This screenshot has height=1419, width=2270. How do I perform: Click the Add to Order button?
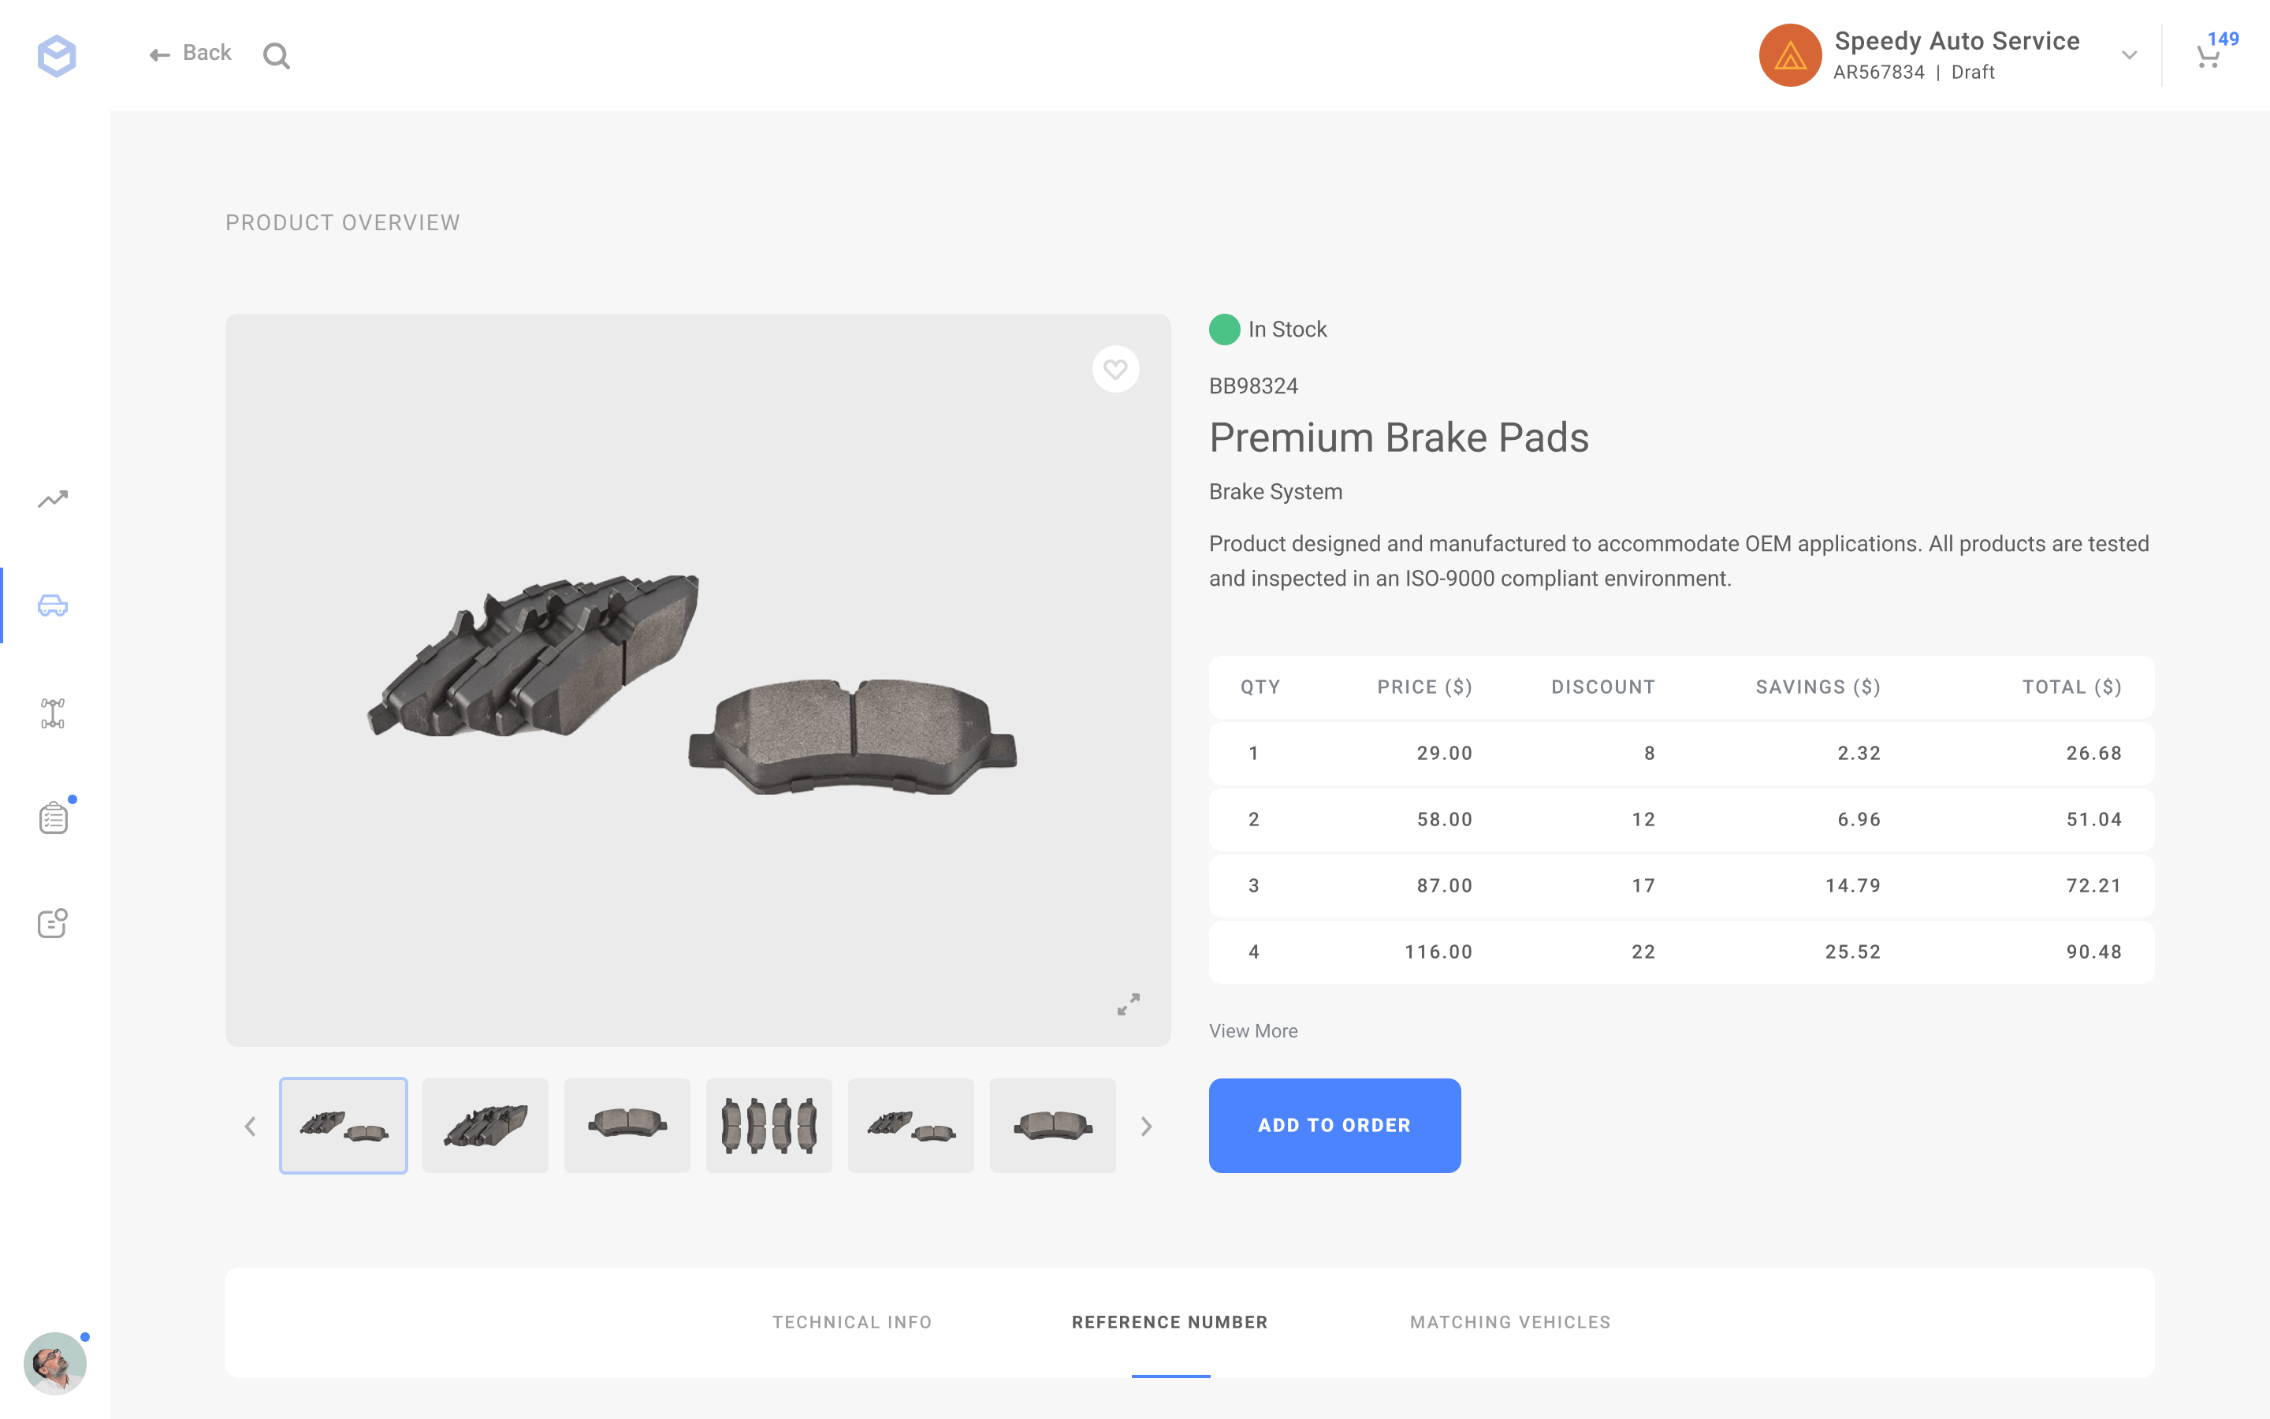(1334, 1125)
